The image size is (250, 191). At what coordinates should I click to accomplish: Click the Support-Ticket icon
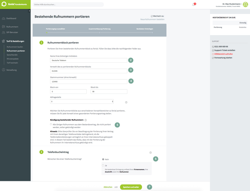tap(213, 50)
